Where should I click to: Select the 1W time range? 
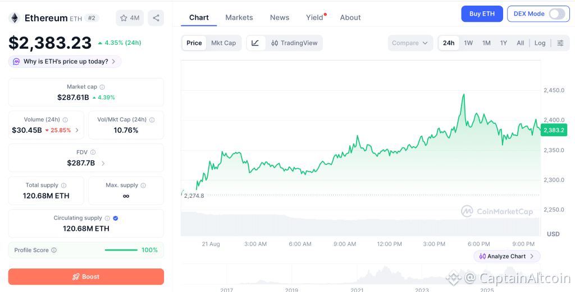468,43
